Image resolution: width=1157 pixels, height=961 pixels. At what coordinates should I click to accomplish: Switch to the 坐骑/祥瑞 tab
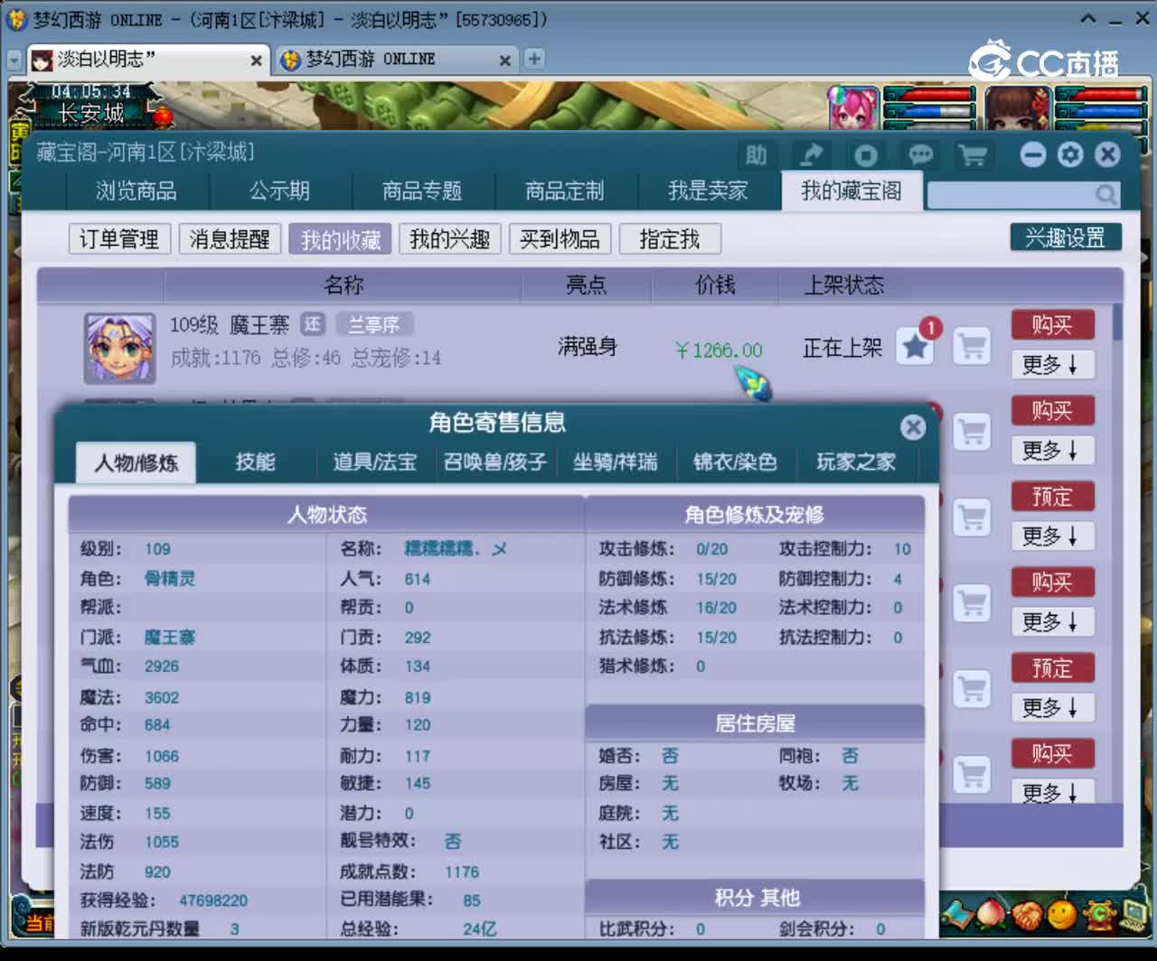[x=616, y=462]
